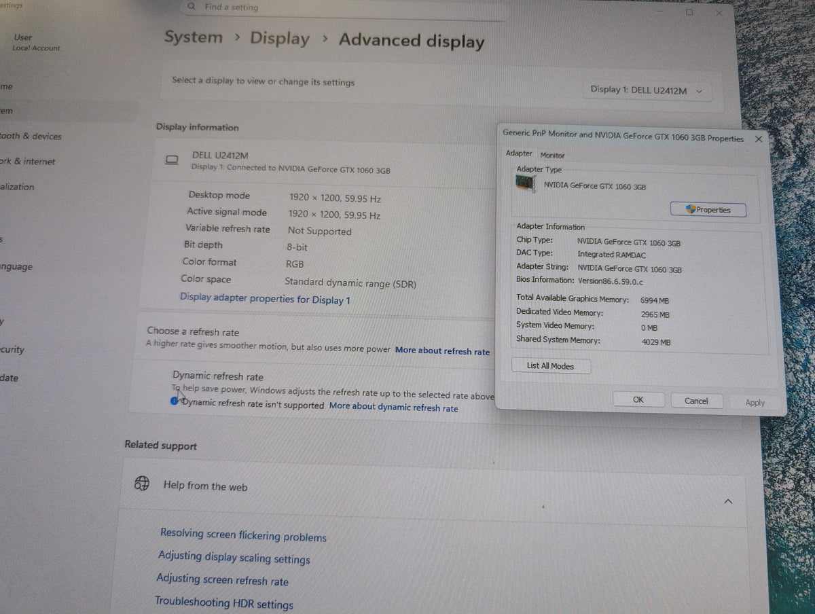Screen dimensions: 815x614
Task: Select Personalization in sidebar
Action: pyautogui.click(x=18, y=187)
